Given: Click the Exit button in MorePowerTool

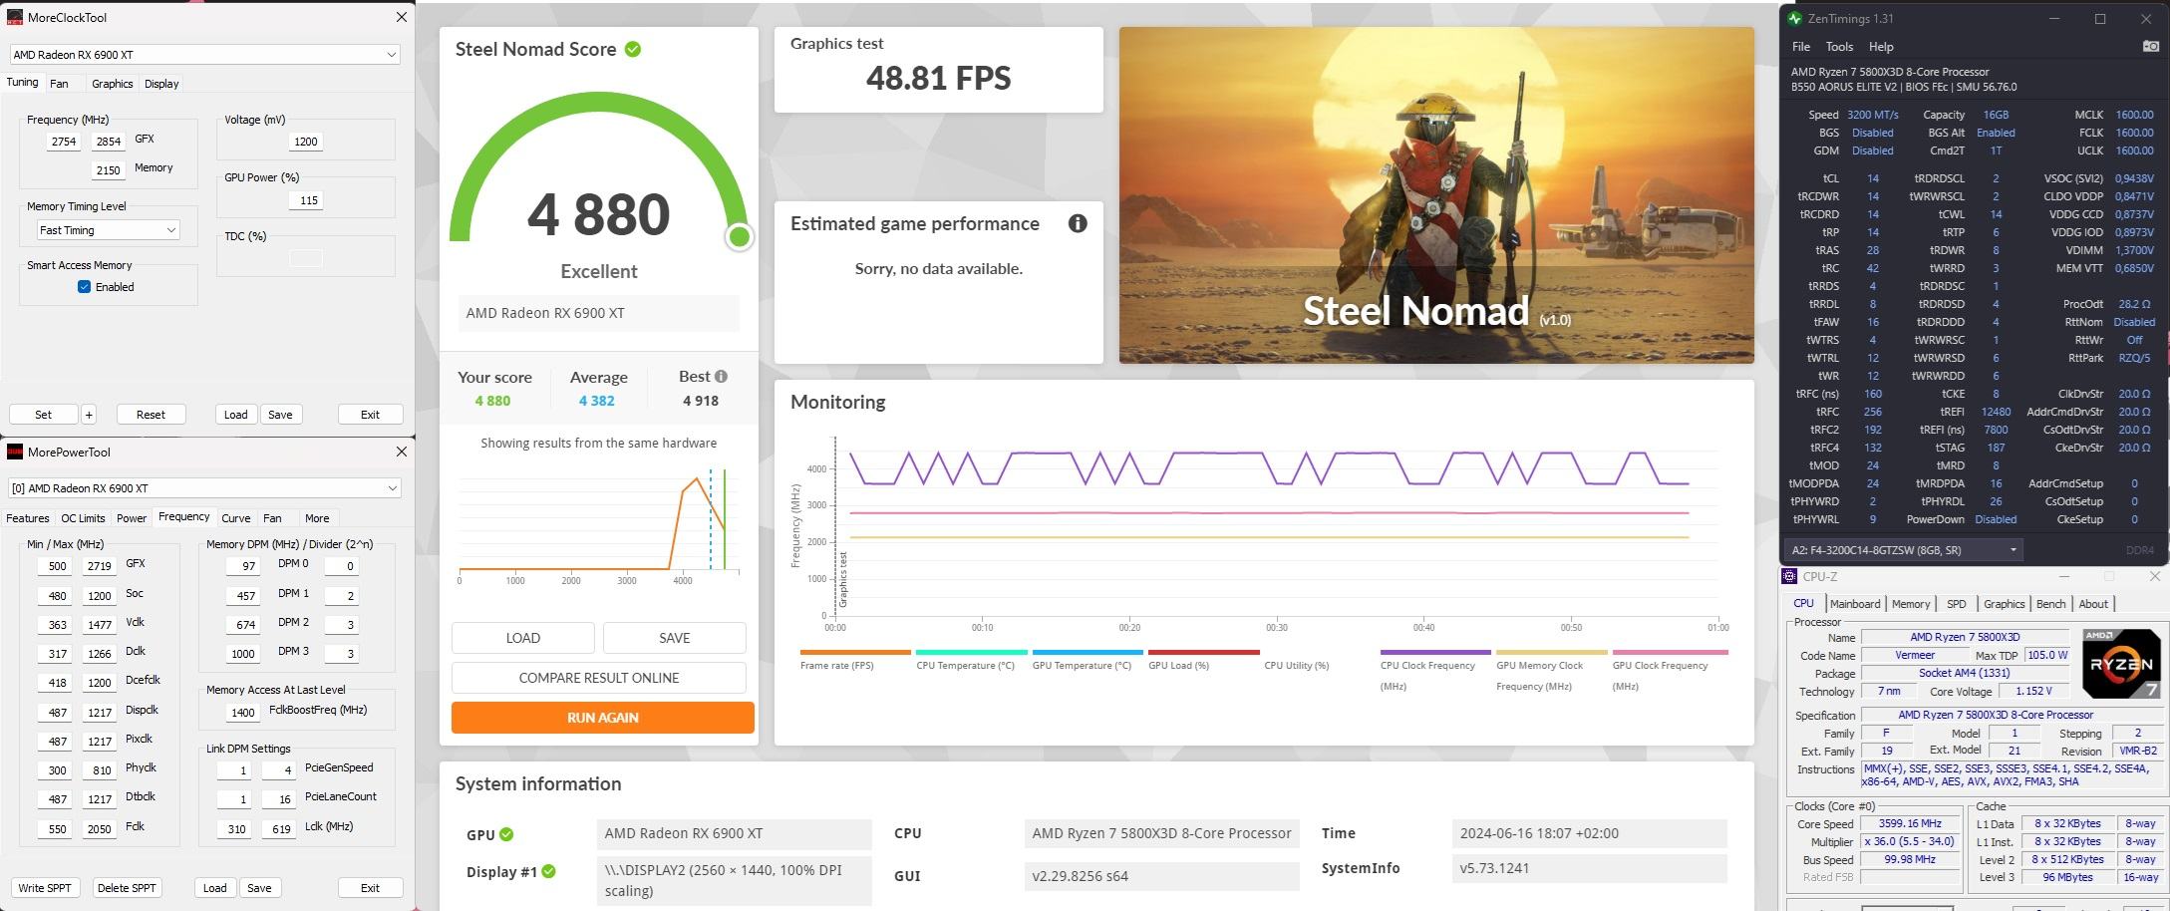Looking at the screenshot, I should point(370,888).
